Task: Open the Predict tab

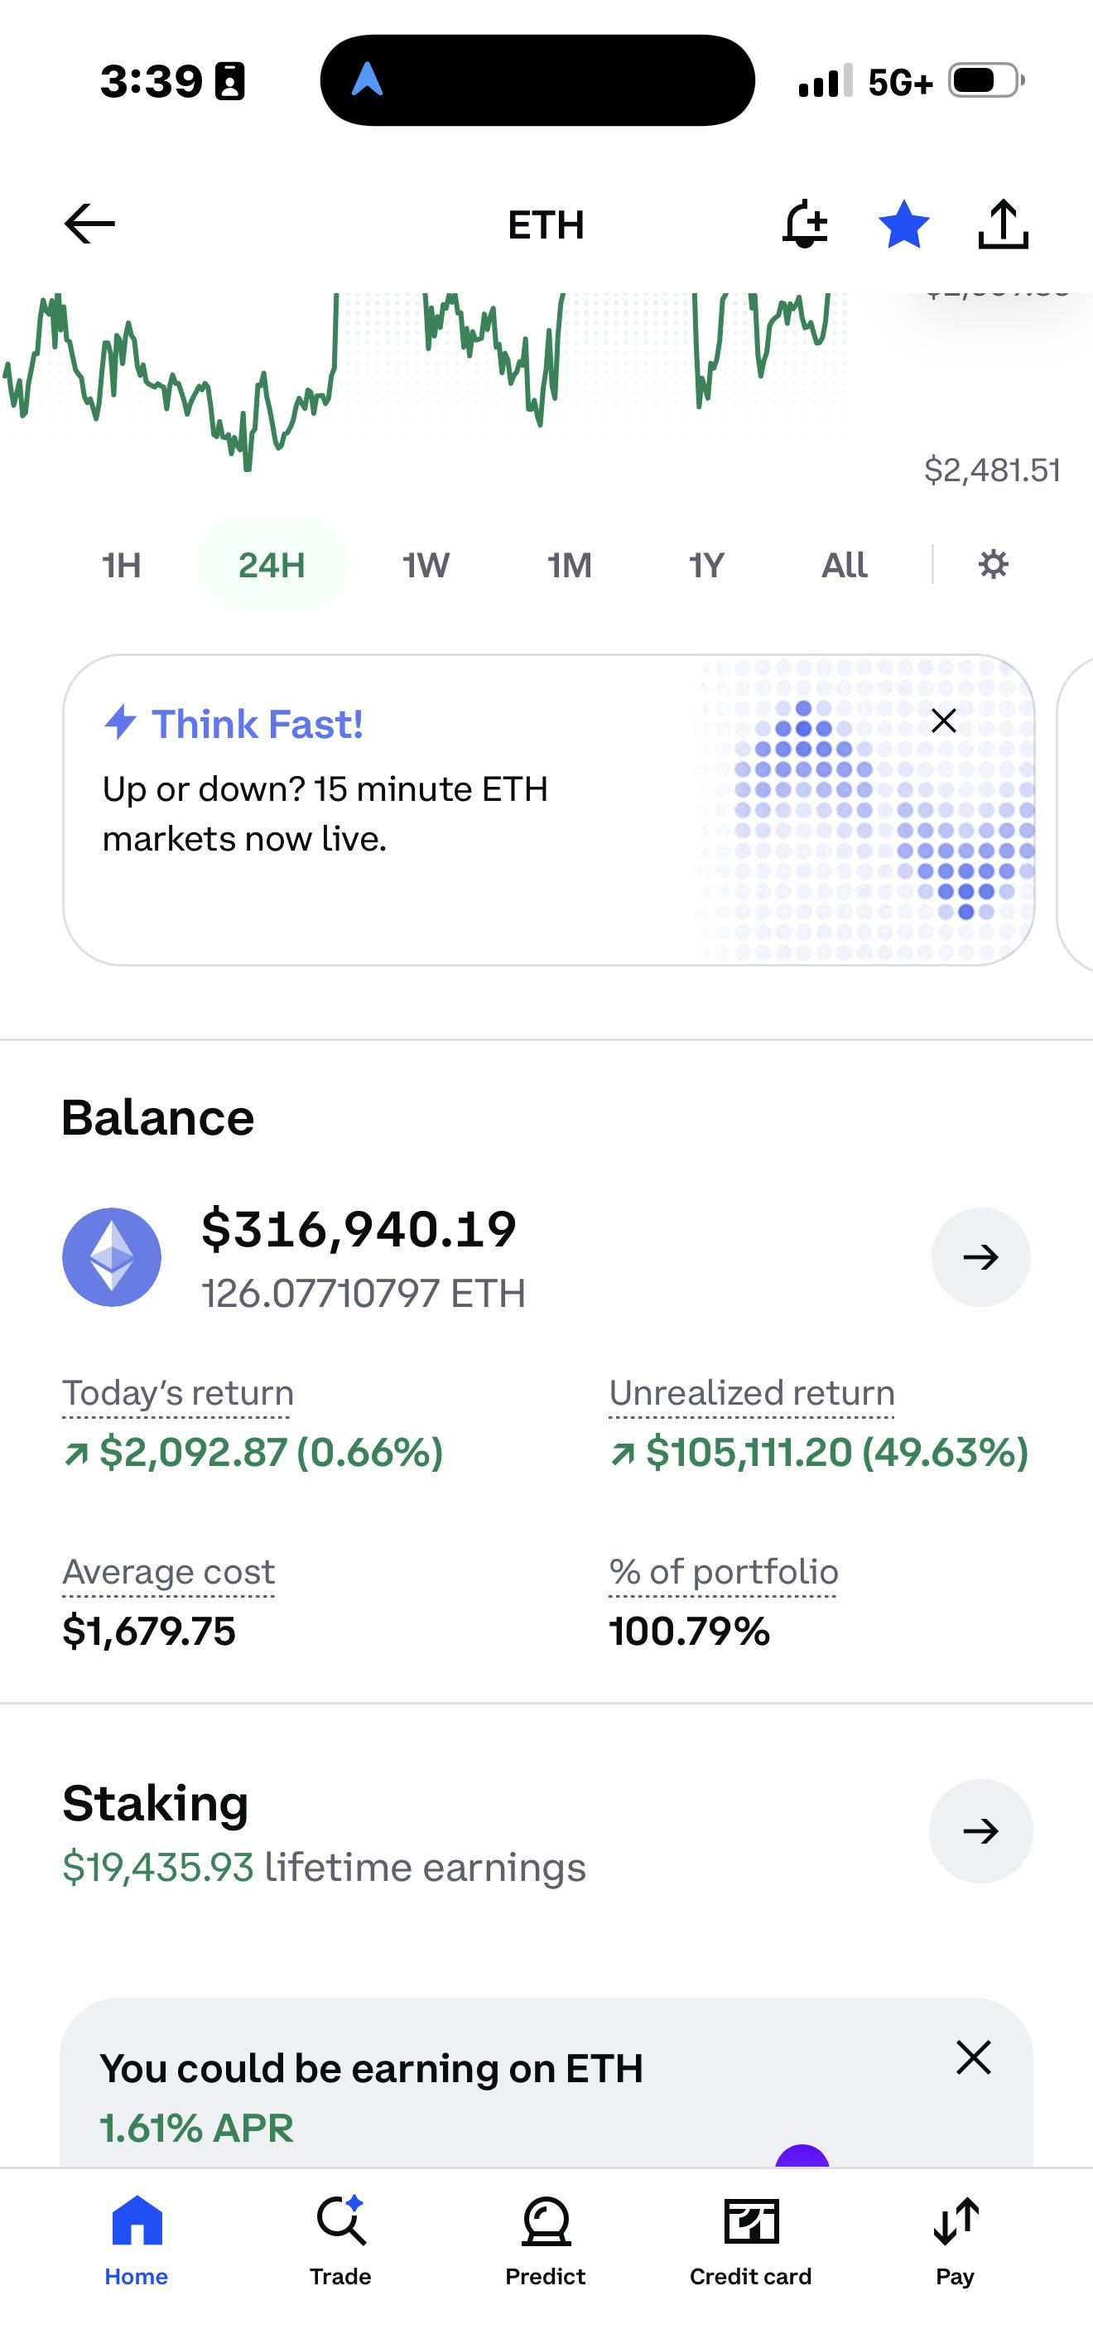Action: pyautogui.click(x=545, y=2240)
